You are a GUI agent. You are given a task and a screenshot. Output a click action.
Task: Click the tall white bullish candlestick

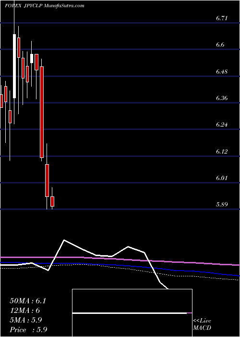14,66
